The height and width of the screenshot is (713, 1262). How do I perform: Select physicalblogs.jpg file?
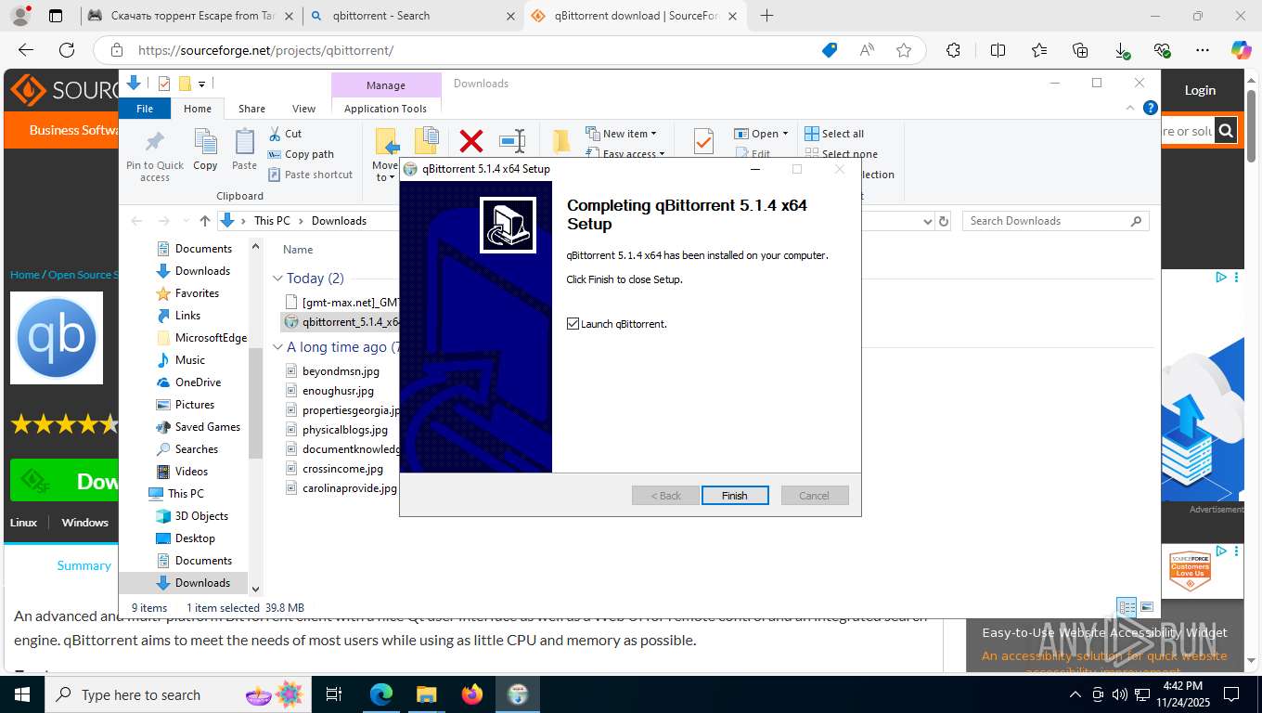344,430
